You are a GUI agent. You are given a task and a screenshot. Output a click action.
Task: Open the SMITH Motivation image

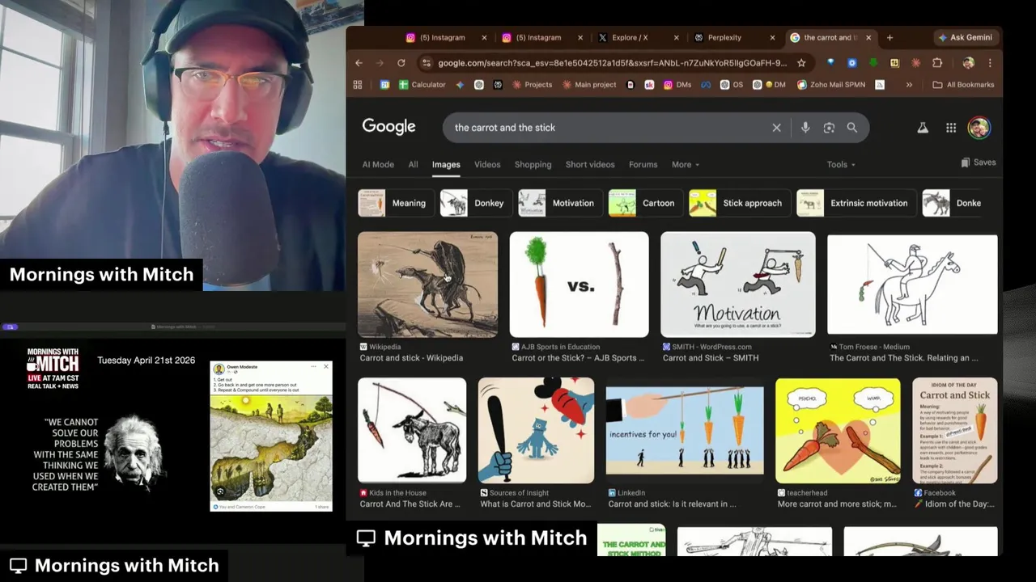click(x=737, y=285)
